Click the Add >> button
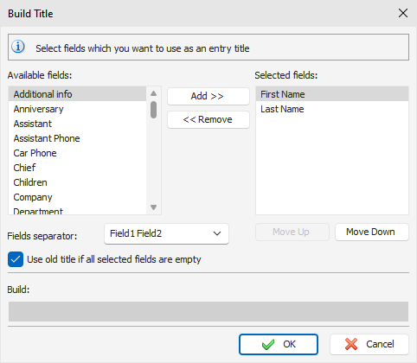Image resolution: width=417 pixels, height=363 pixels. click(208, 96)
